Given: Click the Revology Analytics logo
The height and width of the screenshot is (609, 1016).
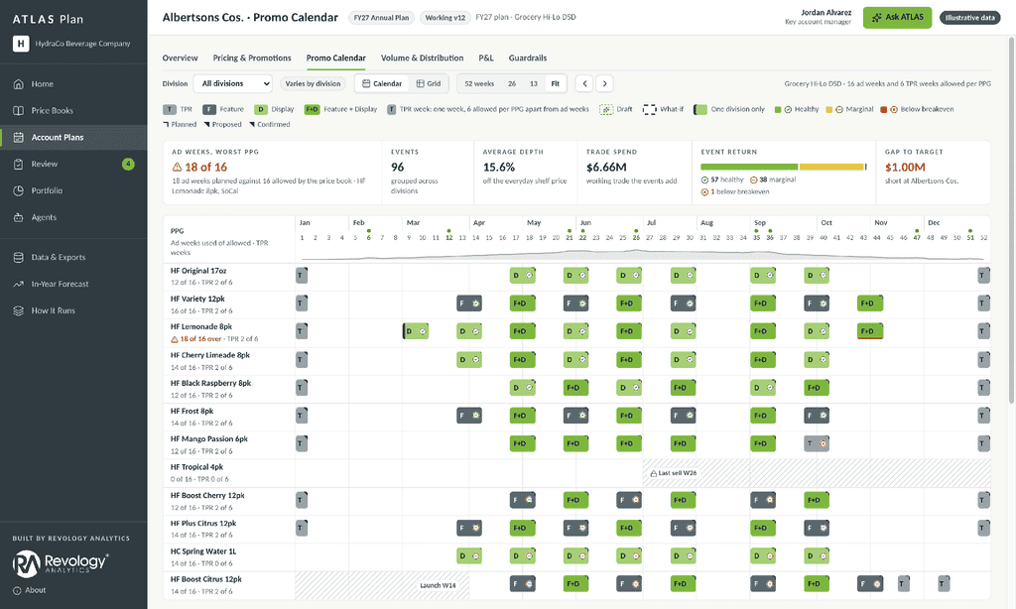Looking at the screenshot, I should point(61,563).
